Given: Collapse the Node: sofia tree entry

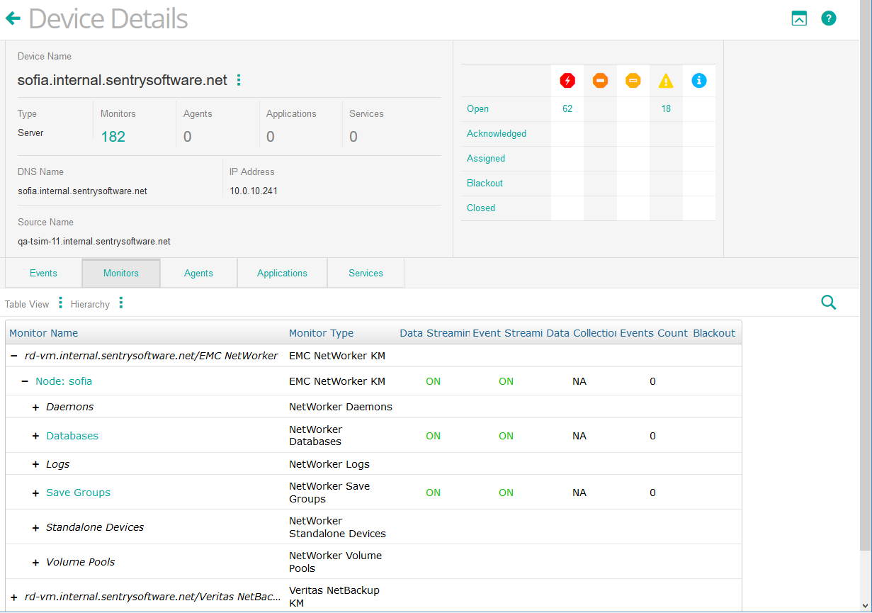Looking at the screenshot, I should point(26,381).
